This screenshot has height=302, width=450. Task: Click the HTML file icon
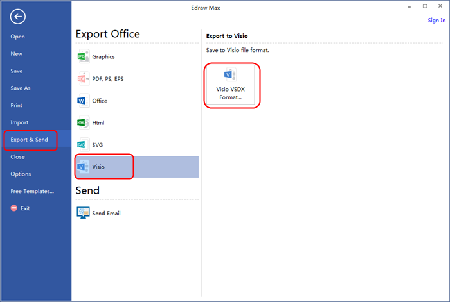click(83, 122)
